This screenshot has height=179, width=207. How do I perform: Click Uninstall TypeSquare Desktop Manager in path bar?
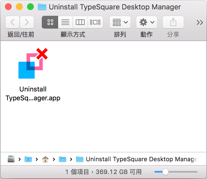137,159
